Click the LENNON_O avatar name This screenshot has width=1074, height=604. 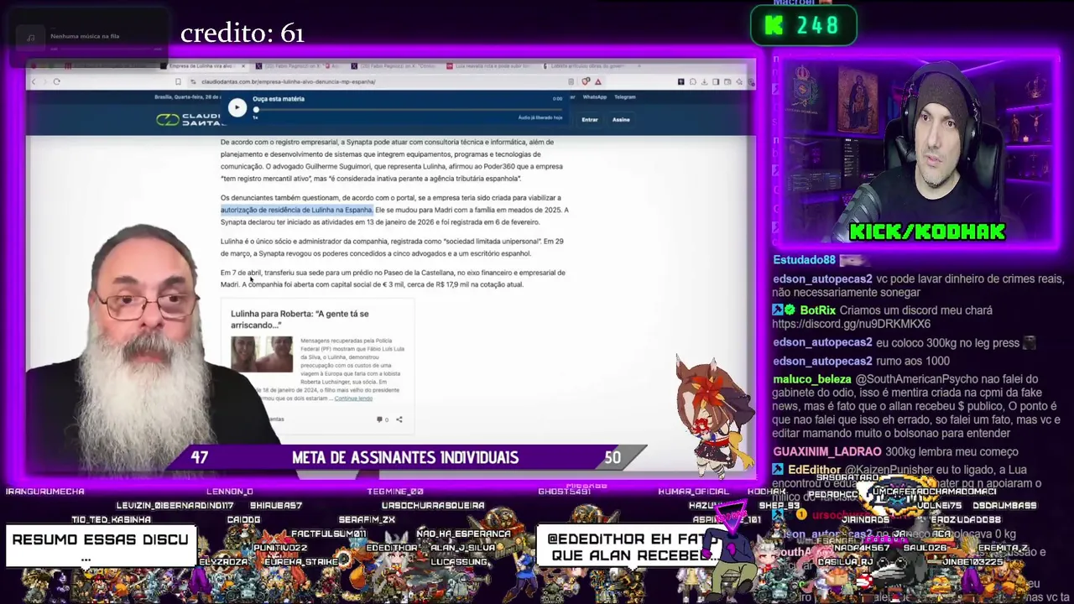point(230,492)
